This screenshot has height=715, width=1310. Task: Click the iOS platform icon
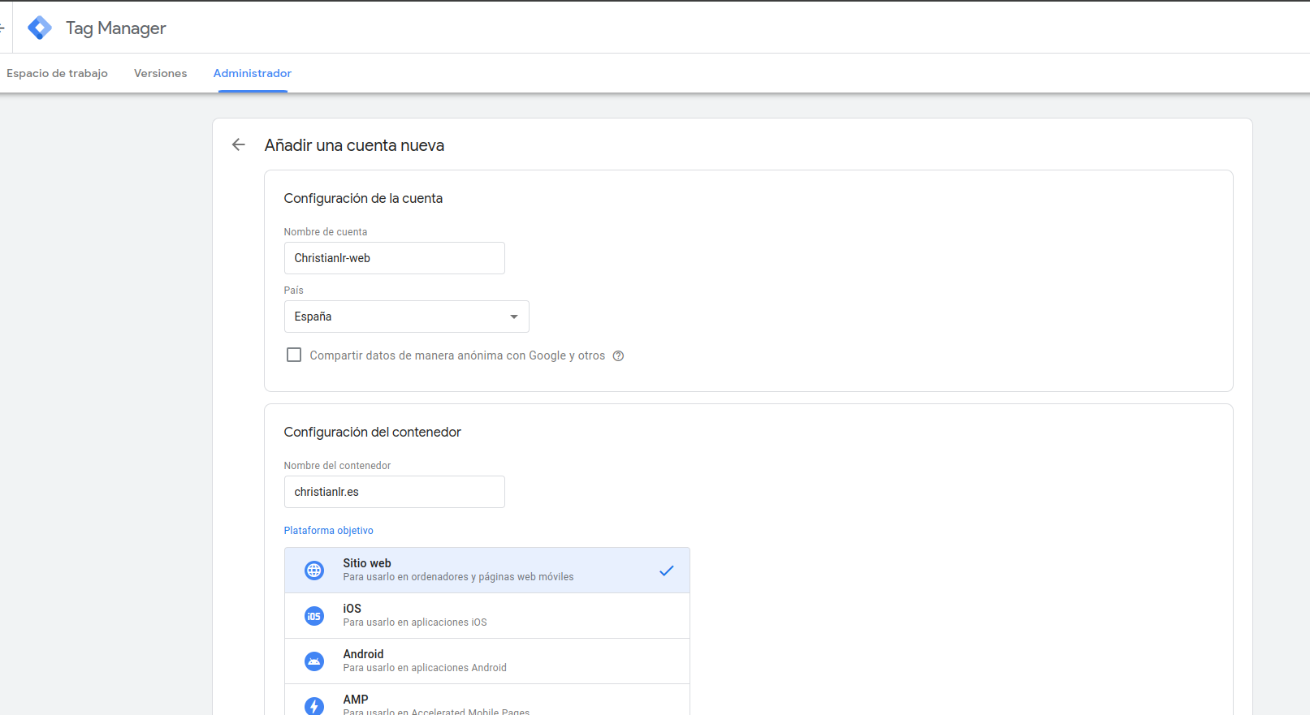point(314,616)
